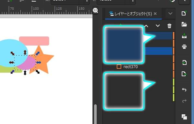This screenshot has height=124, width=194.
Task: Print the document using the printer icon
Action: click(x=184, y=47)
